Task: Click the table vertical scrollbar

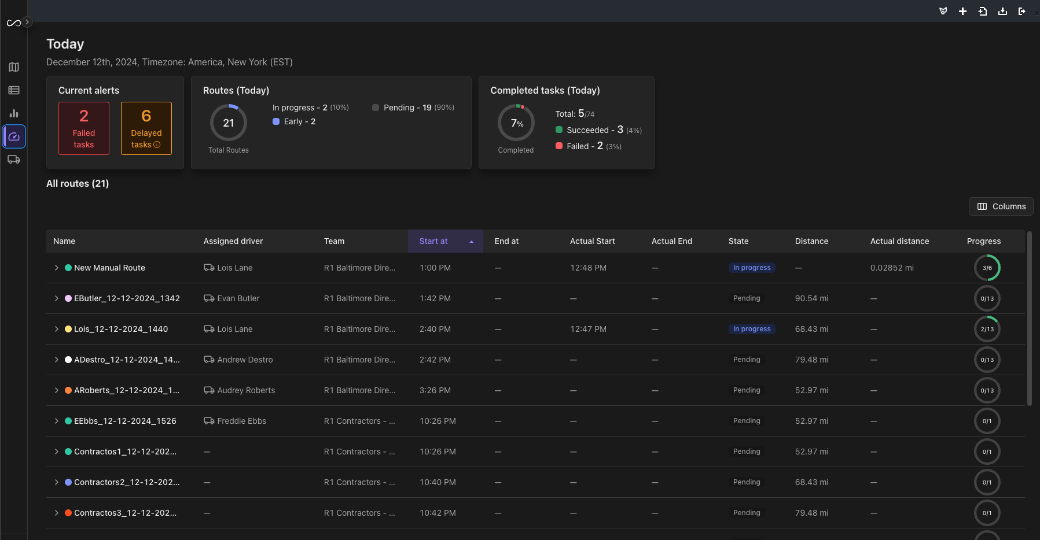Action: (1029, 318)
